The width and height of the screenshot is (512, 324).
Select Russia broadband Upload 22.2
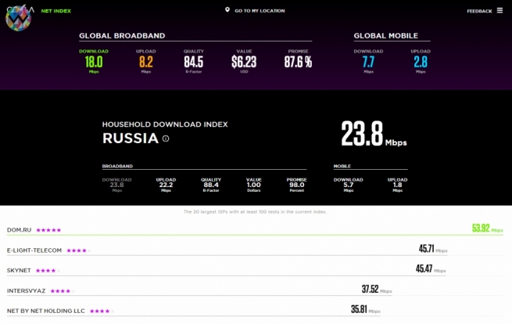[166, 185]
